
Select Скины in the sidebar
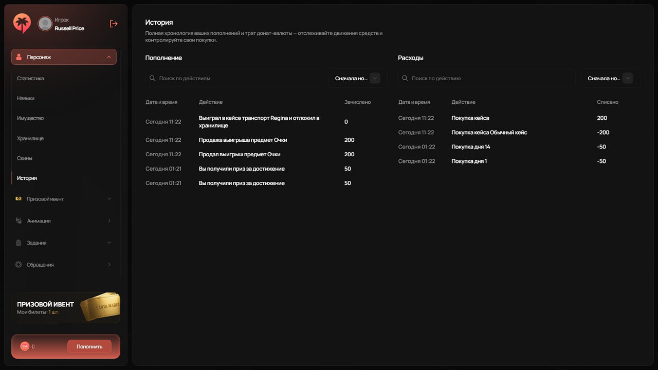pyautogui.click(x=25, y=158)
